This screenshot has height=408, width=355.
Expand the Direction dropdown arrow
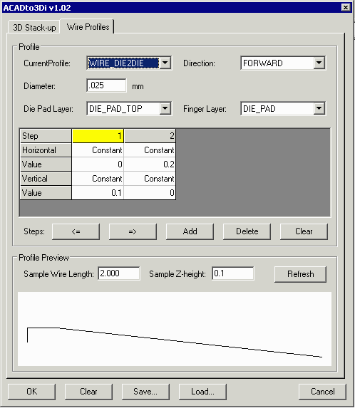[319, 63]
